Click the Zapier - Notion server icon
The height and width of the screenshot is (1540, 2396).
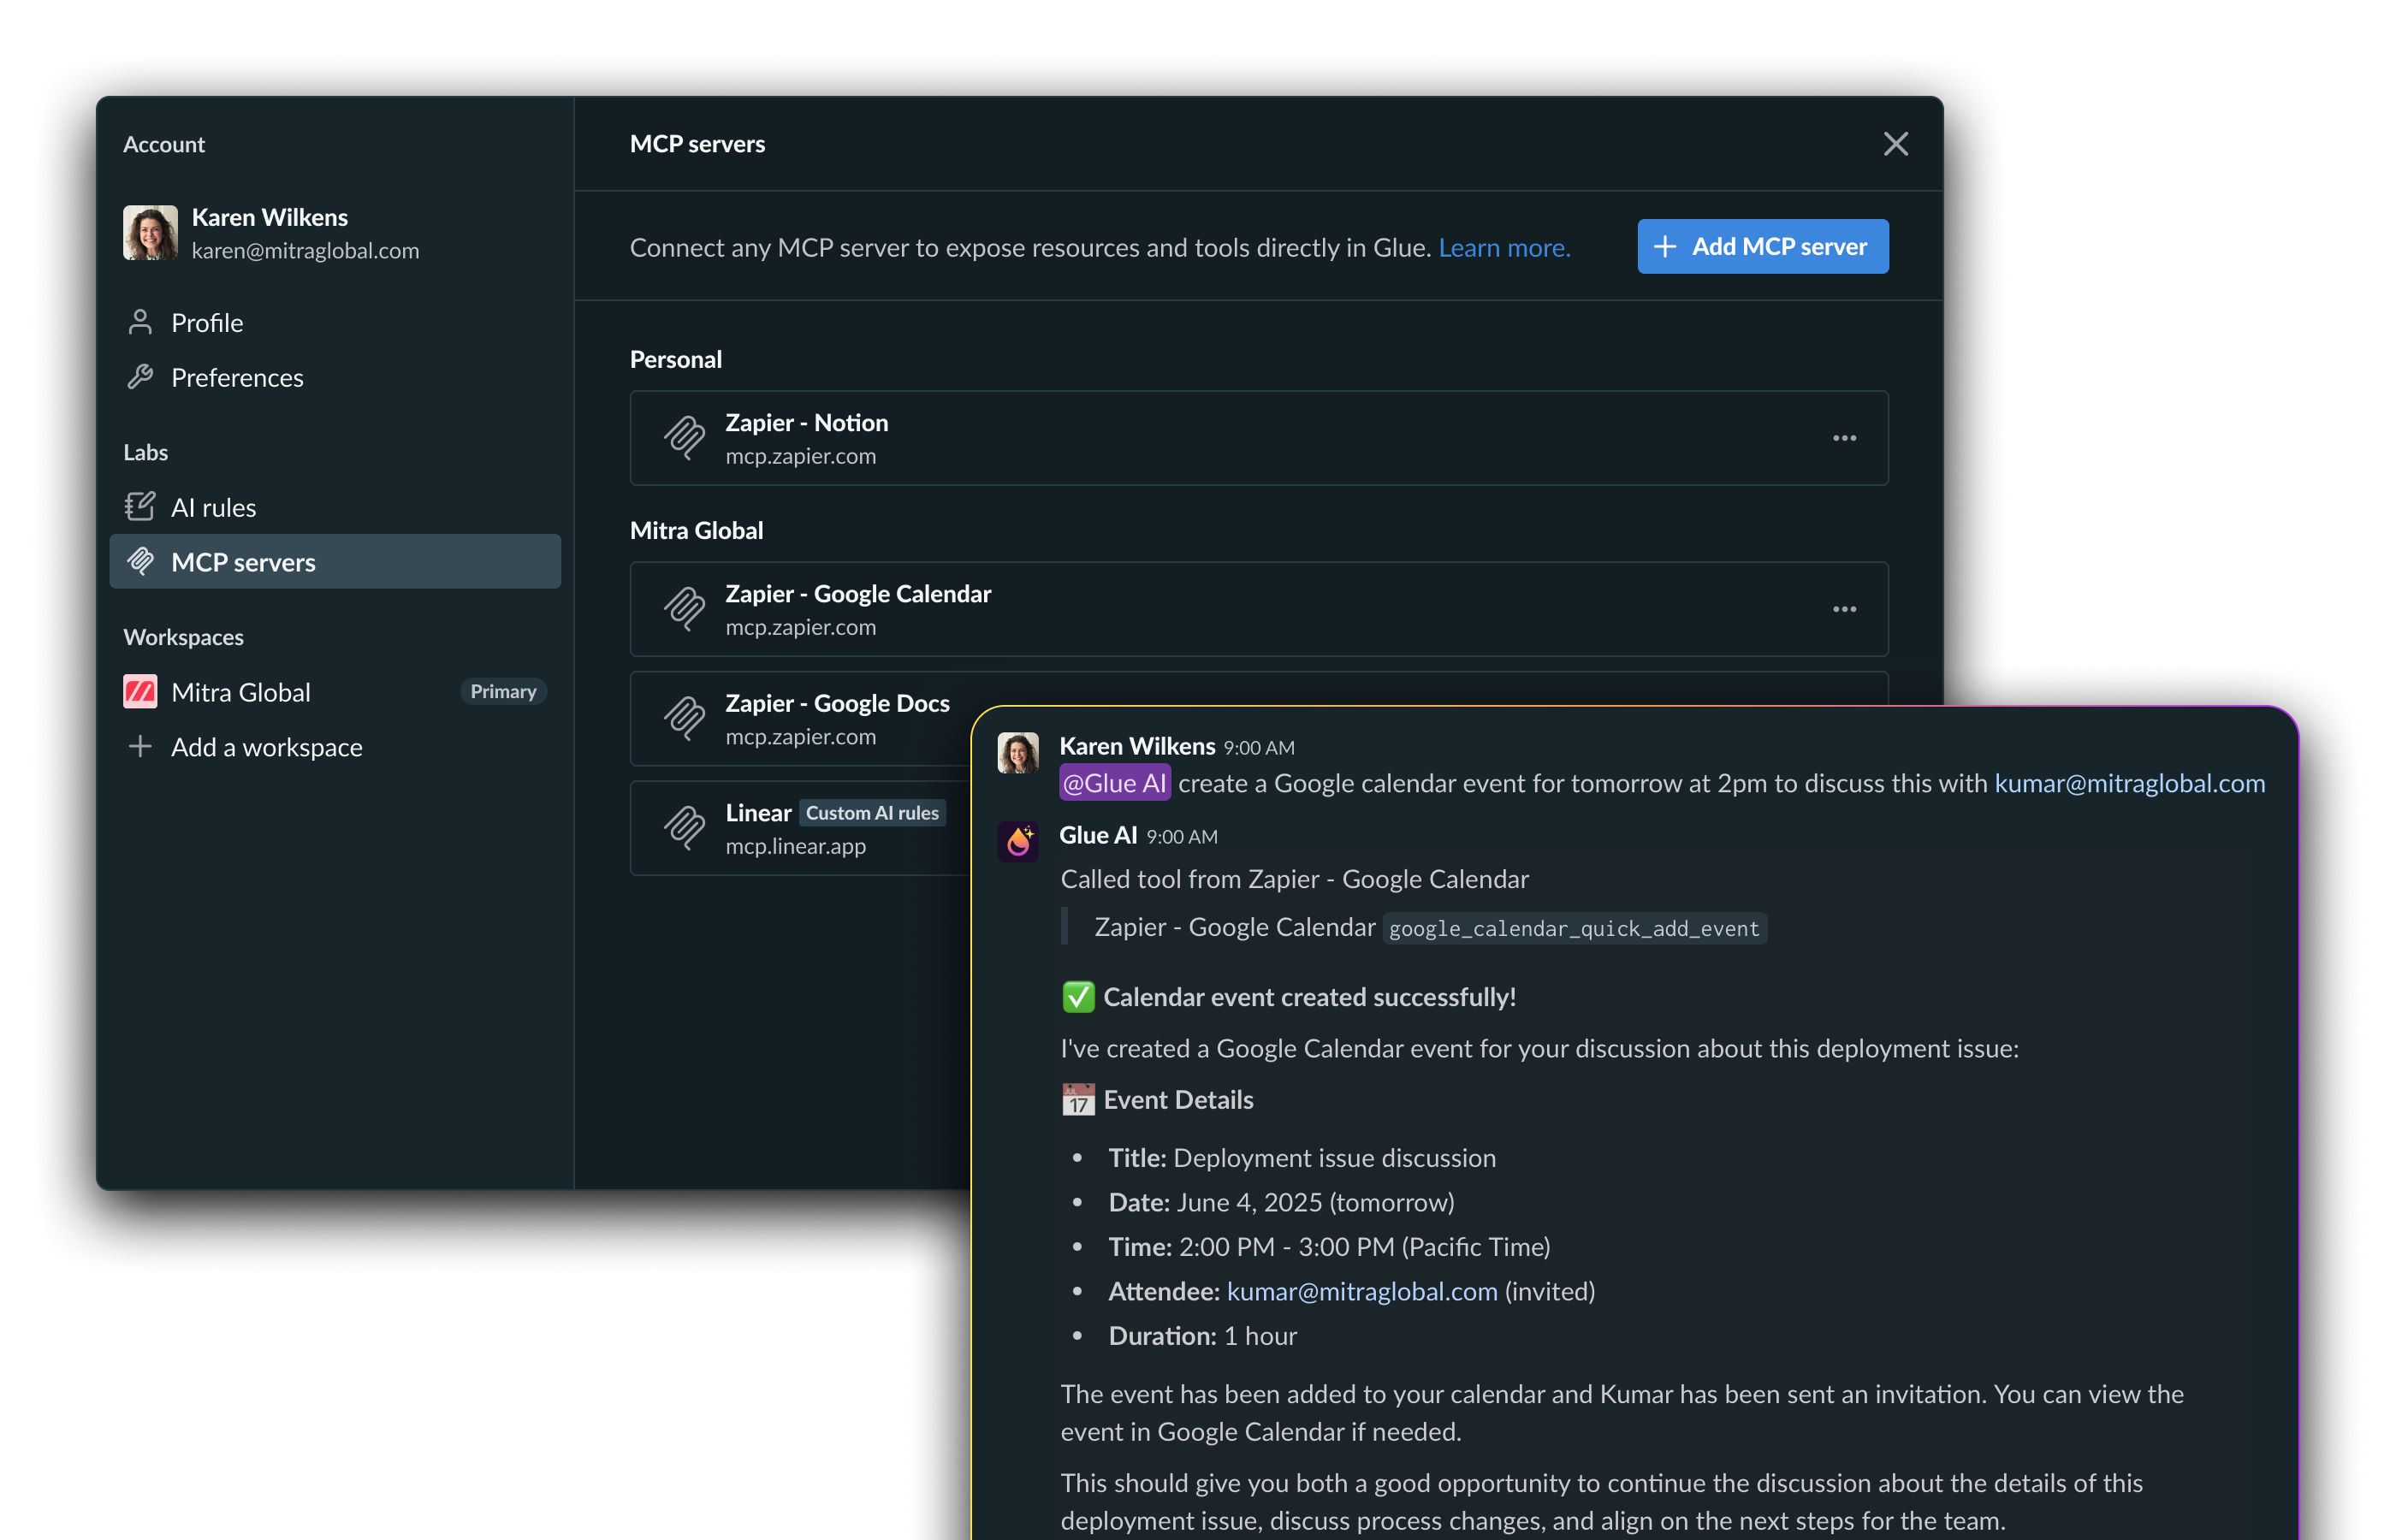684,438
